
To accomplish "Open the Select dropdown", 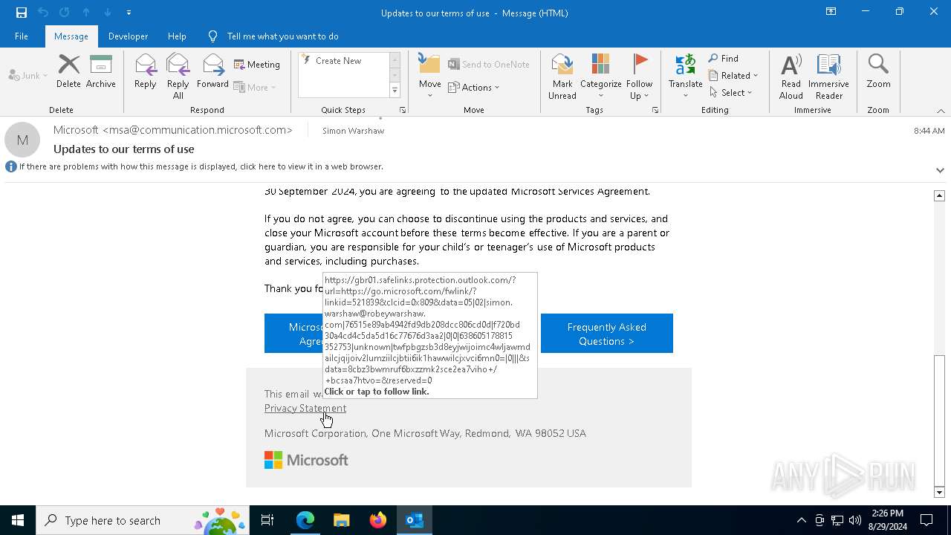I will coord(731,93).
